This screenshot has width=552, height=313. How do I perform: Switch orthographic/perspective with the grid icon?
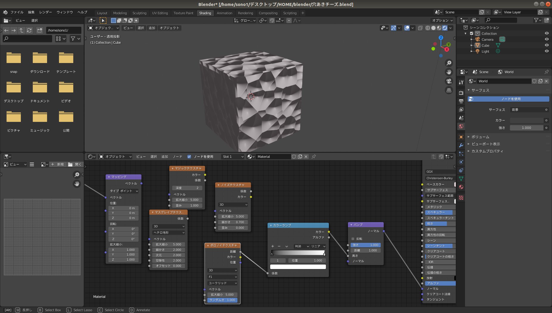click(x=449, y=90)
